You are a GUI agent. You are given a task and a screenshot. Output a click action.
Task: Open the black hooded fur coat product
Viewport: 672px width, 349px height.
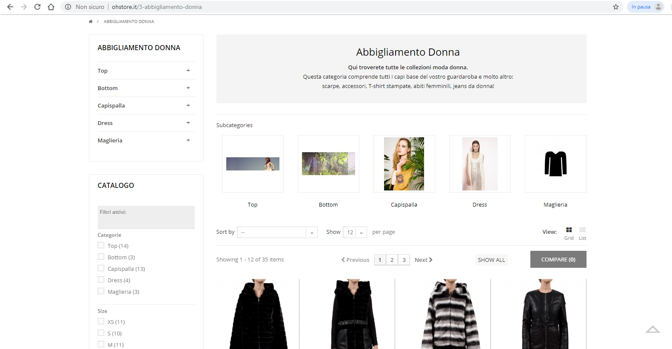coord(259,314)
